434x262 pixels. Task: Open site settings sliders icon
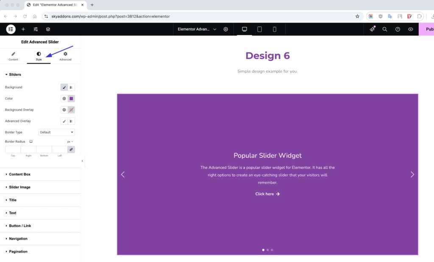click(36, 29)
